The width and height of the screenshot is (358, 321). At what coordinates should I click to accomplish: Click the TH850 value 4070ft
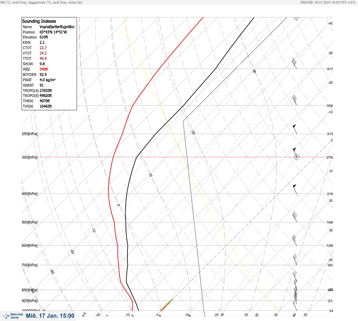[x=45, y=101]
